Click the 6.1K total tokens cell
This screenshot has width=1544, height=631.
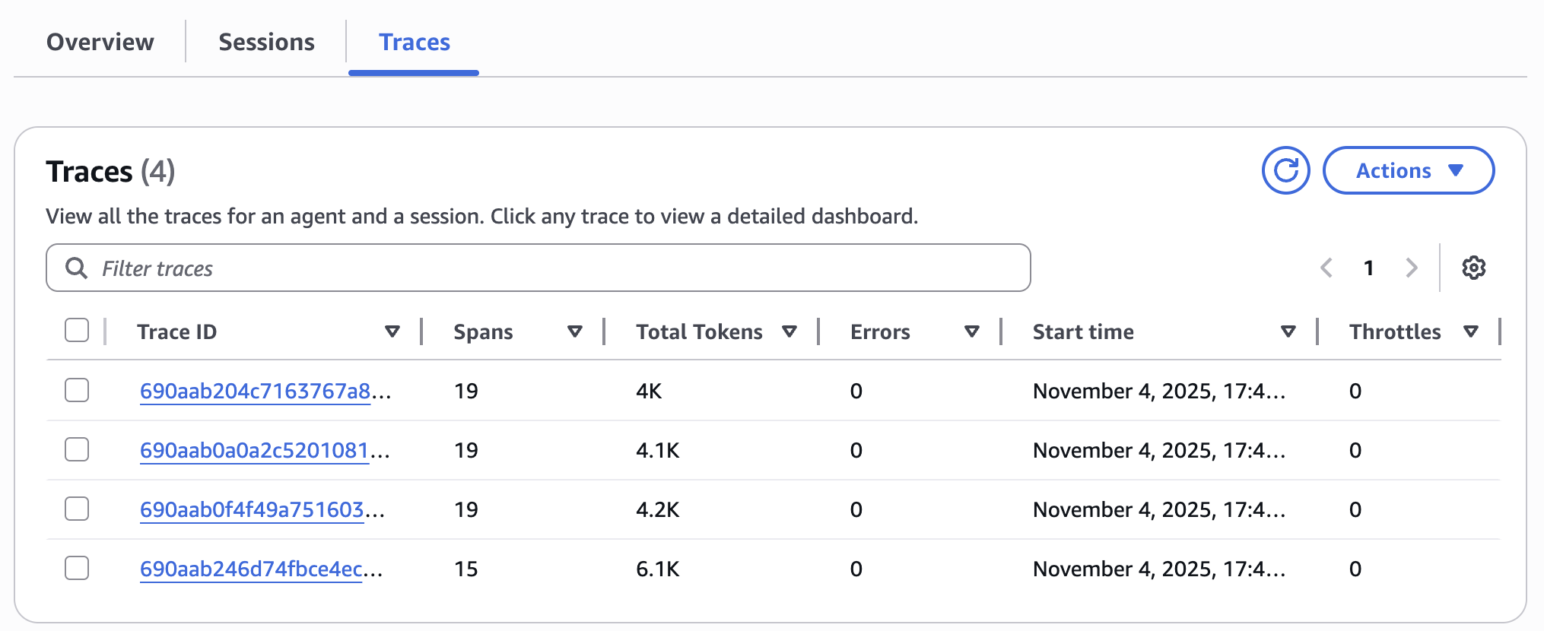658,569
